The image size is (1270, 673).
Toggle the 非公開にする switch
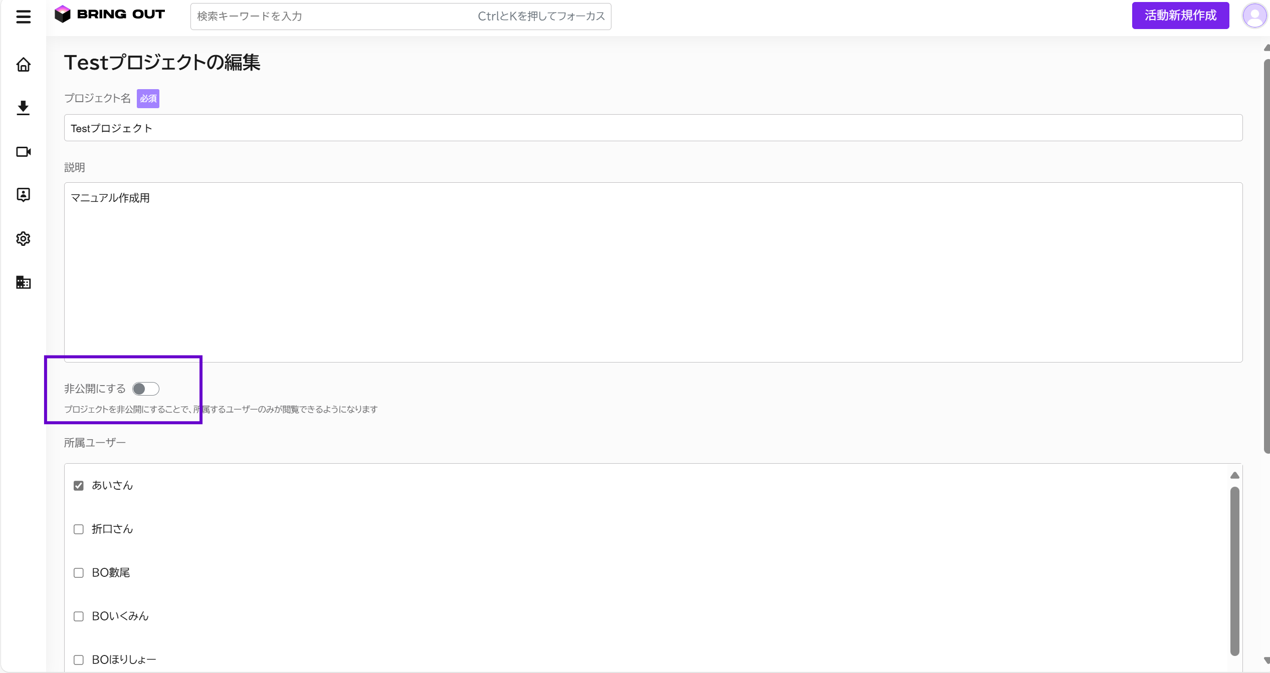[146, 389]
